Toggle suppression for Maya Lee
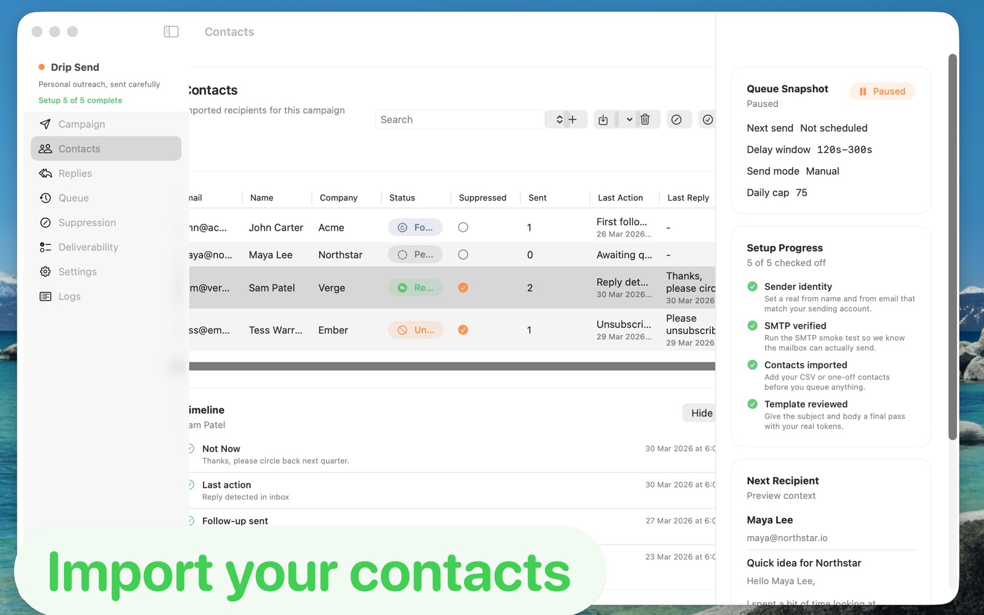 [462, 254]
